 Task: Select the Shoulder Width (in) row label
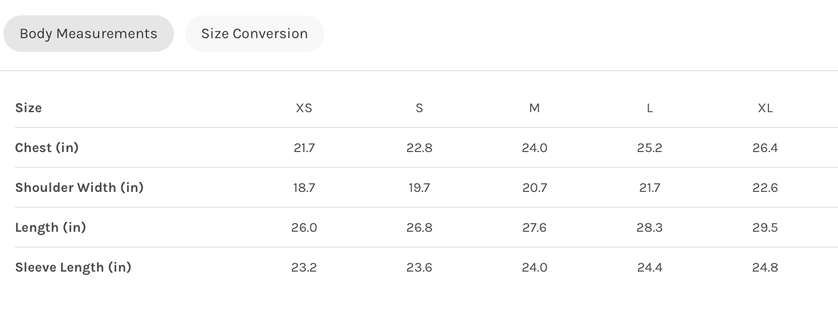click(79, 188)
